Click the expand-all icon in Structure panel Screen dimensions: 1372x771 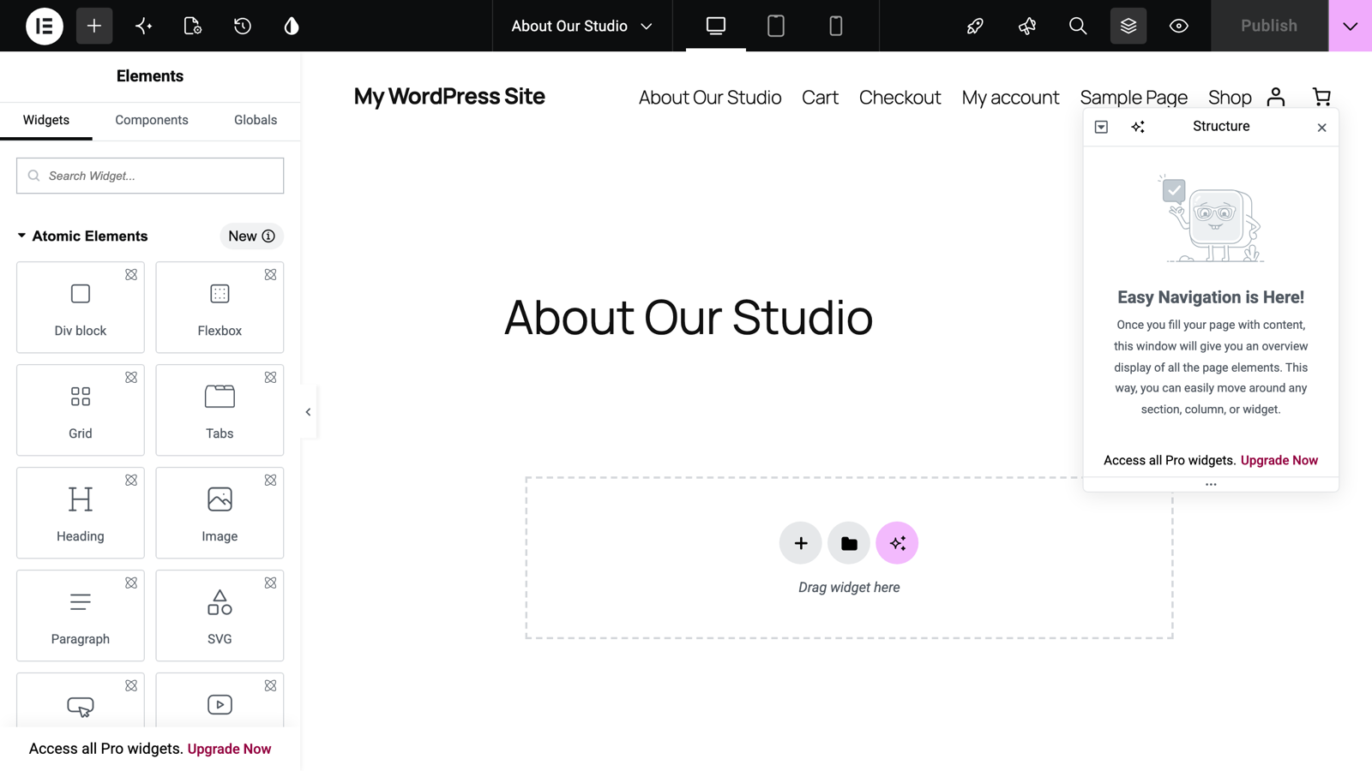click(1101, 127)
